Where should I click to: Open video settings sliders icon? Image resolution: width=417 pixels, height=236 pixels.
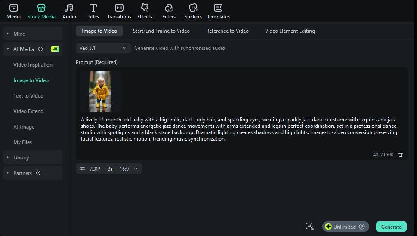coord(83,169)
